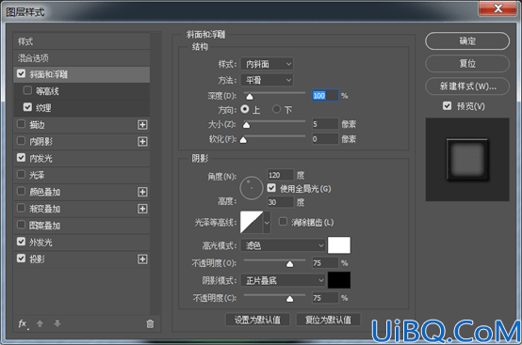The image size is (522, 345).
Task: Close the 图层样式 dialog window
Action: 498,8
